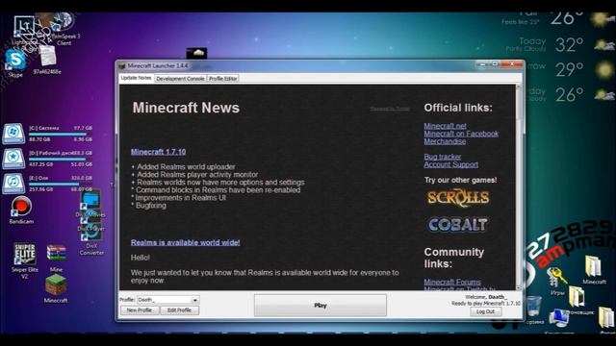Viewport: 616px width, 346px height.
Task: Click the C: system drive gadget icon
Action: click(13, 135)
